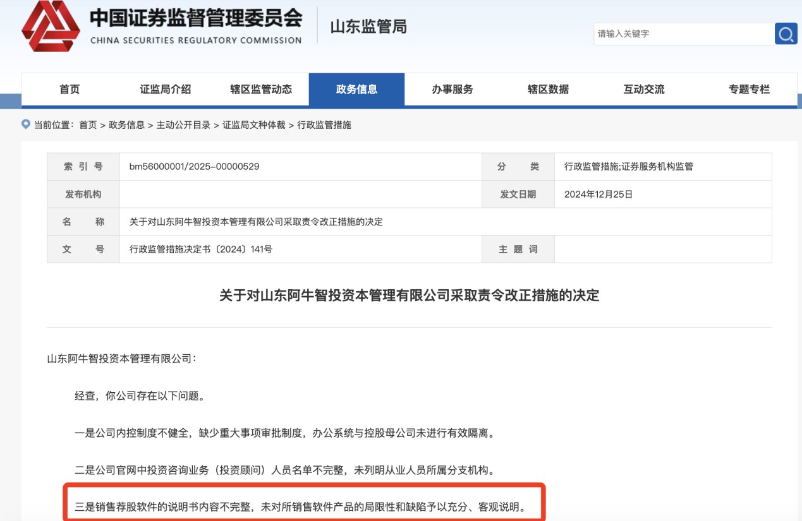Open the 办事服务 navigation tab
Viewport: 802px width, 521px height.
[x=453, y=89]
